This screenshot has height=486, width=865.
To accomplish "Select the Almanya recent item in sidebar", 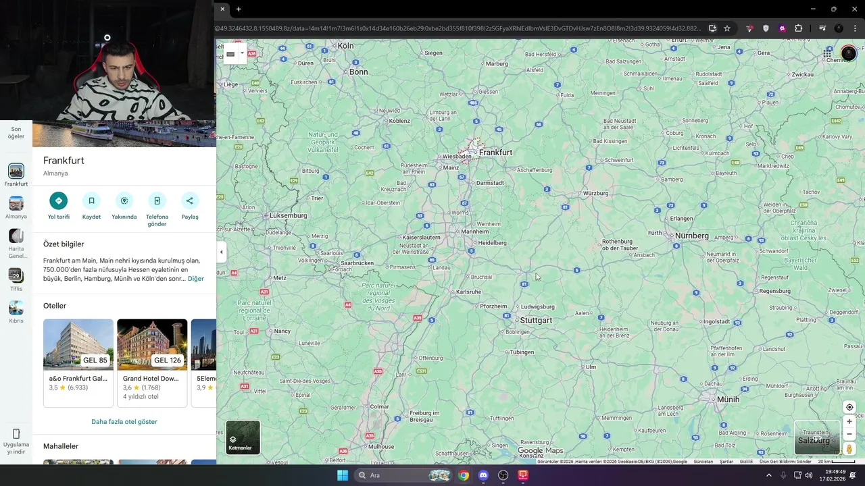I will point(16,208).
